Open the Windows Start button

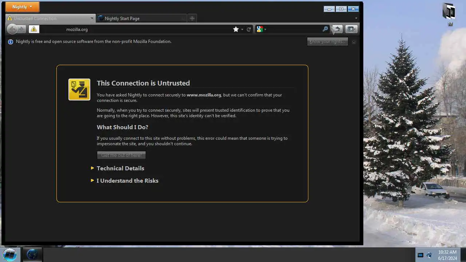(10, 254)
